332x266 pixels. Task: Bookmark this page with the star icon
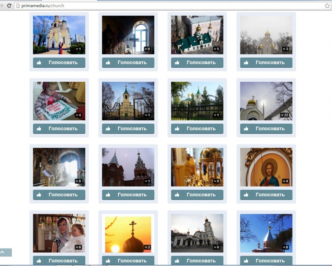coord(327,6)
